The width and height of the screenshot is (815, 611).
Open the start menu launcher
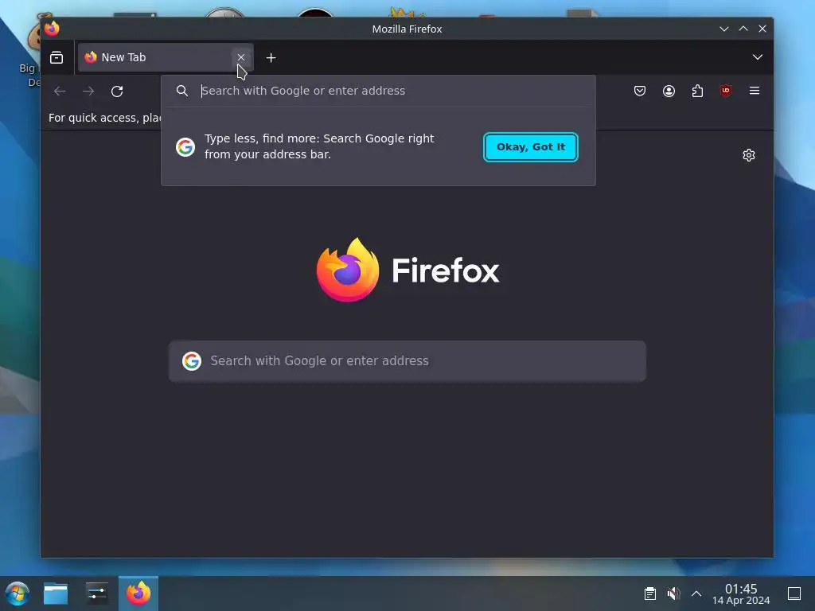coord(18,593)
